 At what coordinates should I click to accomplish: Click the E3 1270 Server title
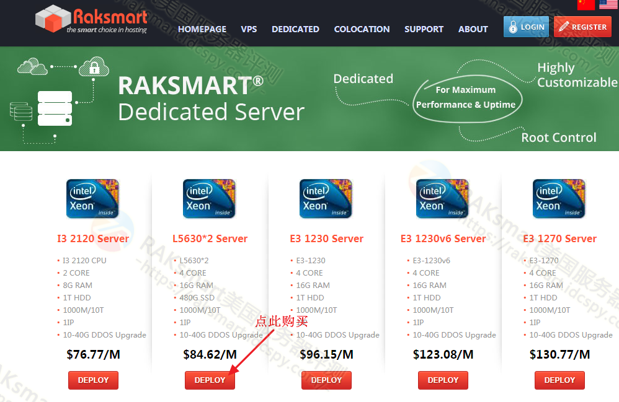click(x=560, y=239)
